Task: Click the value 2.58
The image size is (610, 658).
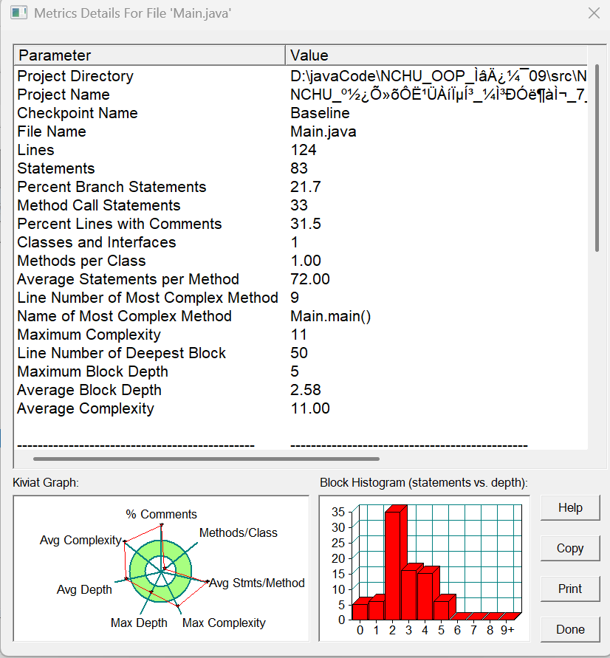Action: [306, 390]
